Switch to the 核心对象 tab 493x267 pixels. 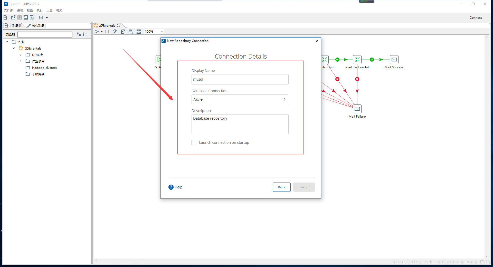[36, 25]
